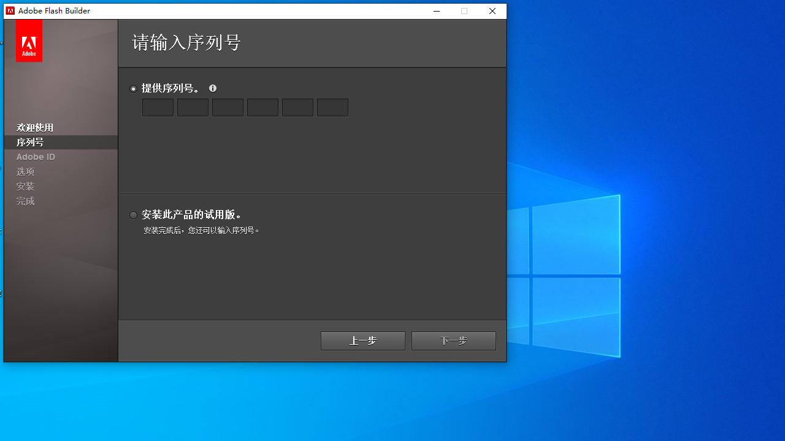Screen dimensions: 785x441
Task: Minimize the Adobe Flash Builder installer window
Action: [x=436, y=11]
